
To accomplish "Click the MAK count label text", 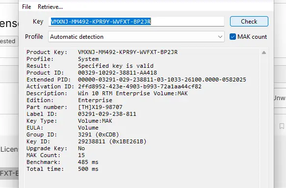I will click(252, 37).
